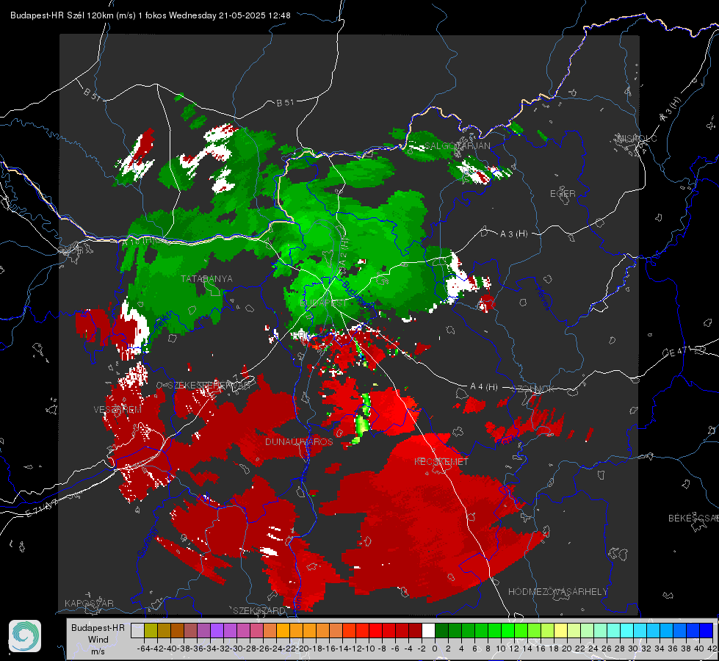Screen dimensions: 719x661
Task: Click the '0' legend value
Action: click(x=435, y=649)
